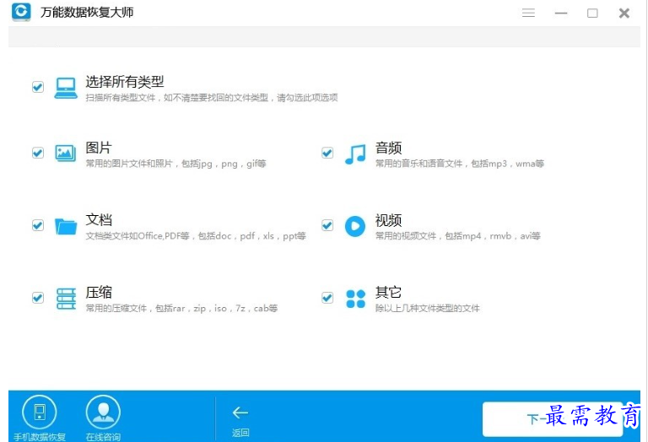Click the 其它 heading text

pos(388,292)
